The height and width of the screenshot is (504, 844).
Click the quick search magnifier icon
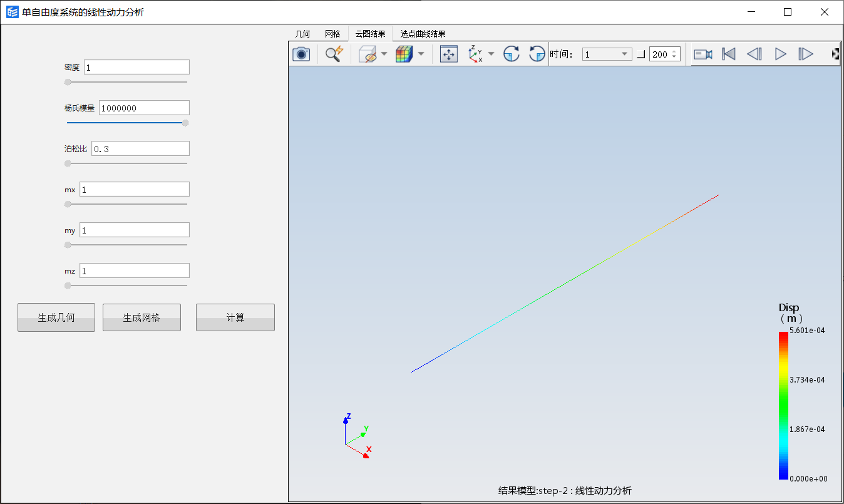[x=334, y=54]
